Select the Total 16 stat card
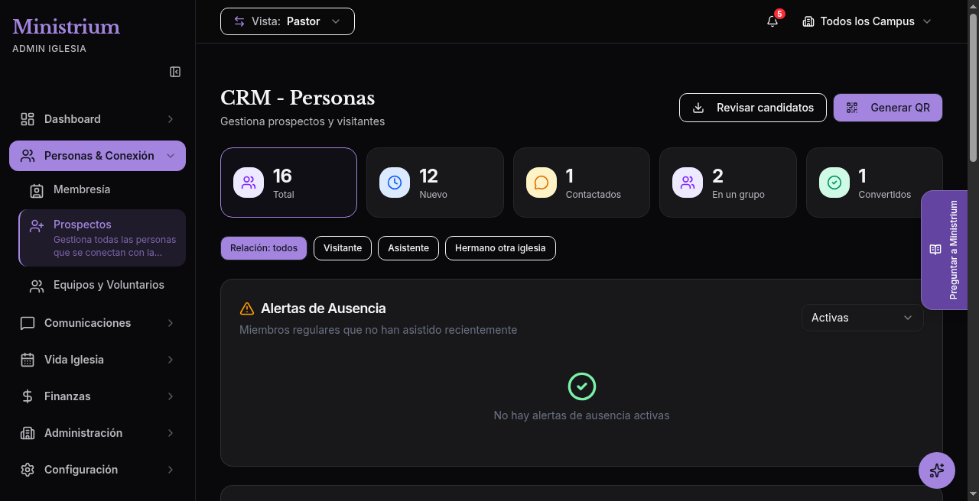Viewport: 979px width, 501px height. point(288,183)
